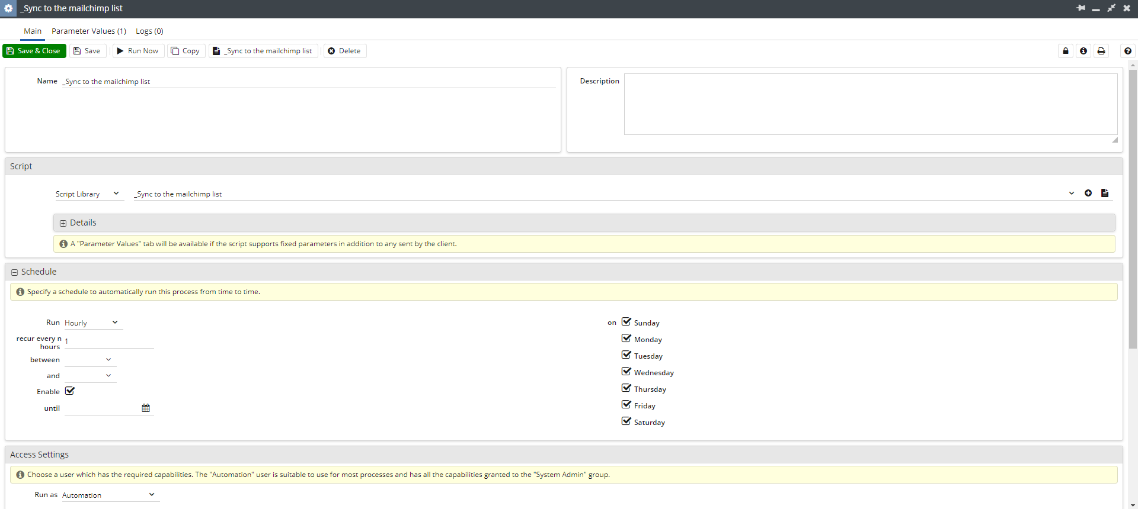Open the Run frequency Hourly dropdown
The image size is (1138, 509).
tap(92, 323)
